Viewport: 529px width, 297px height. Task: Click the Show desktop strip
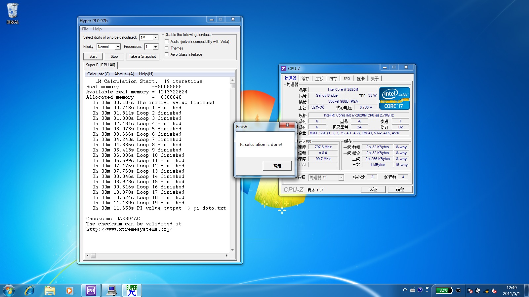pos(526,290)
